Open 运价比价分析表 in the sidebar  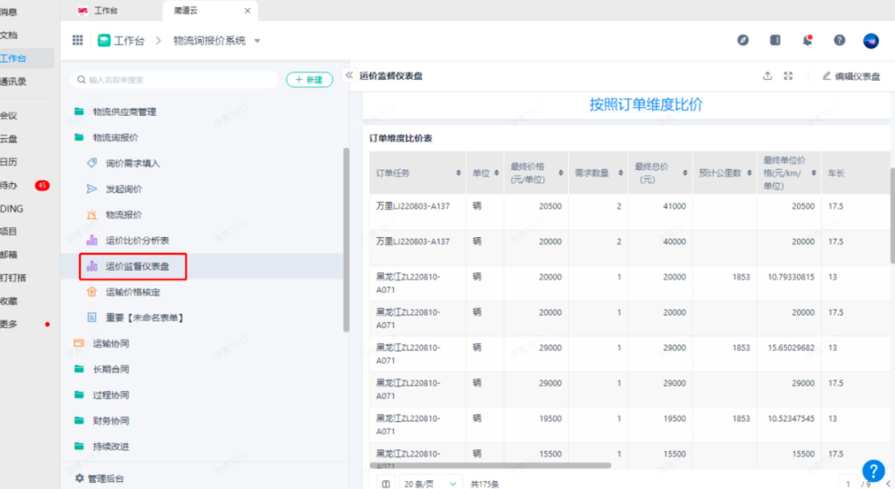[137, 240]
